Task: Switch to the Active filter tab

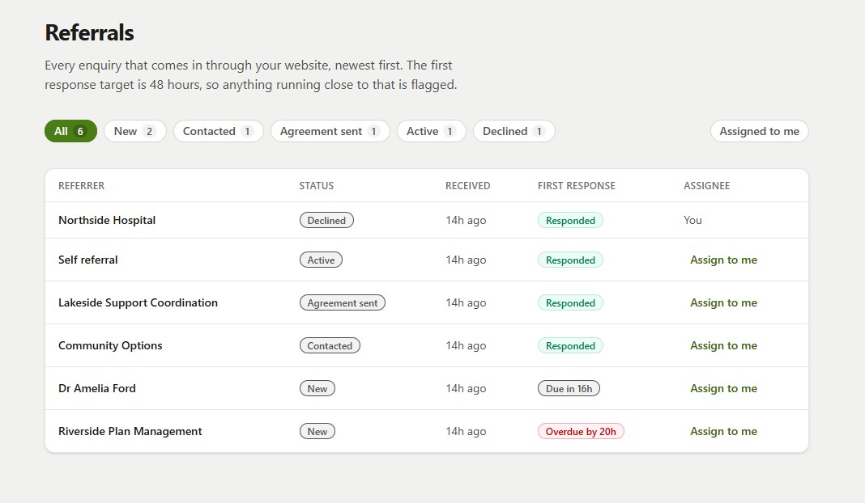Action: click(432, 131)
